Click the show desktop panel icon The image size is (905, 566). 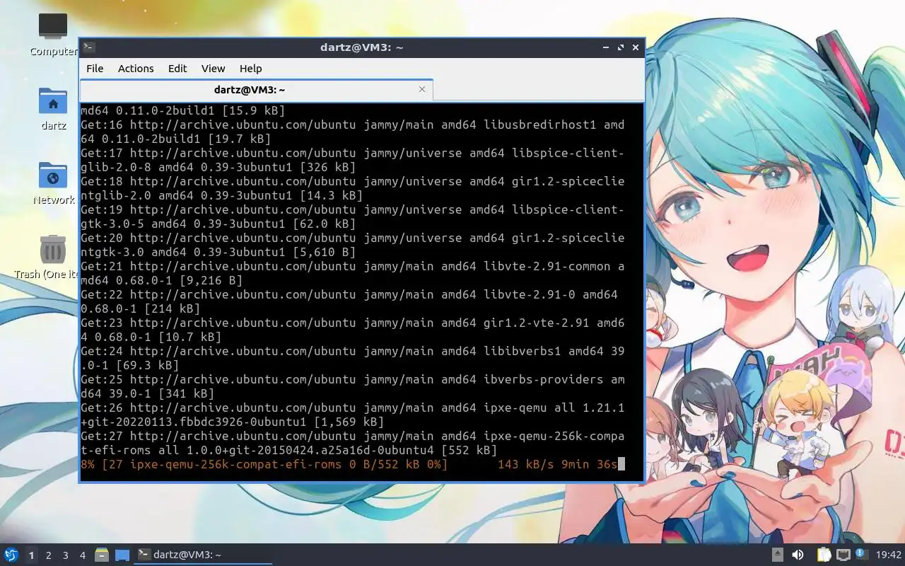click(x=122, y=555)
